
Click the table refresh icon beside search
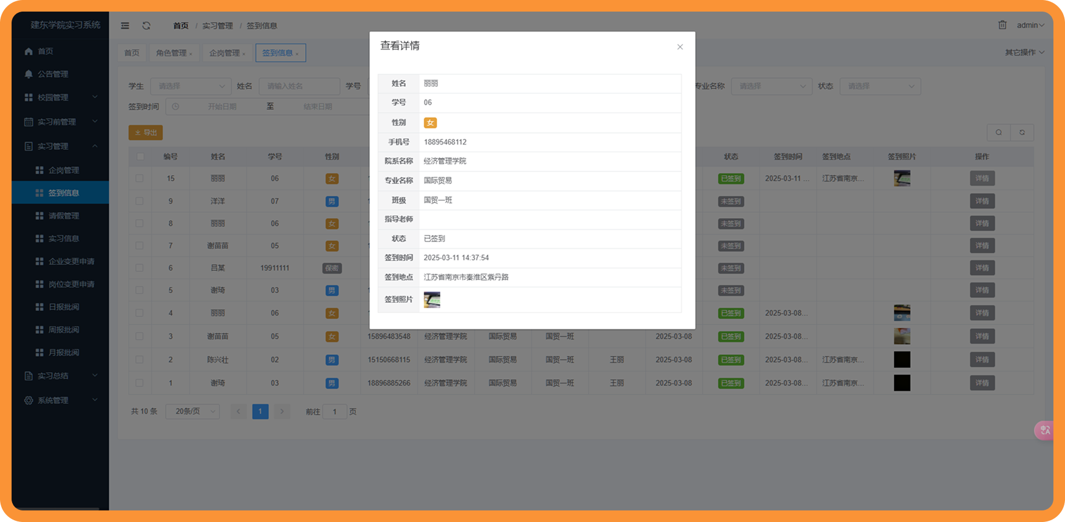tap(1022, 133)
